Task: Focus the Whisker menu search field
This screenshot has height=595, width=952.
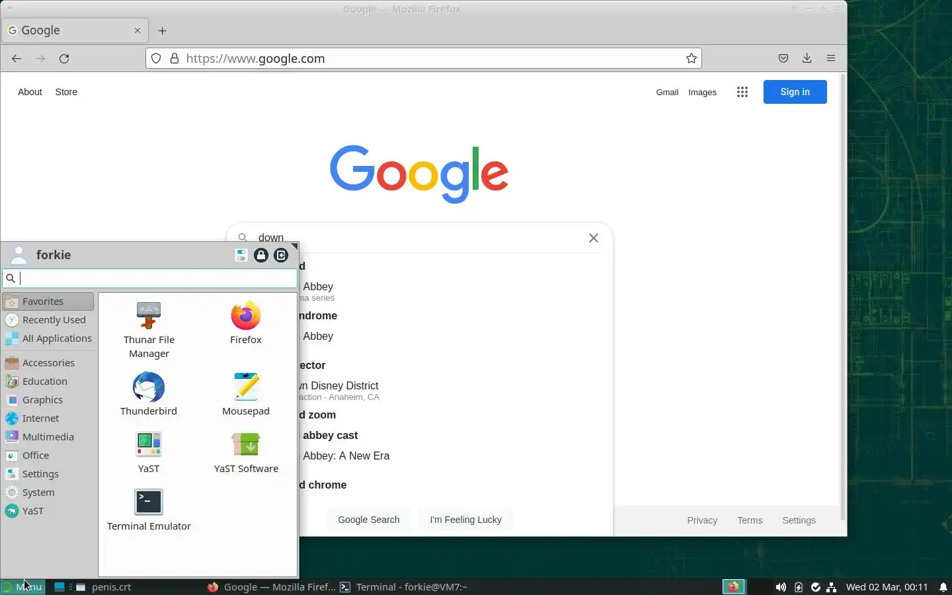Action: [x=150, y=278]
